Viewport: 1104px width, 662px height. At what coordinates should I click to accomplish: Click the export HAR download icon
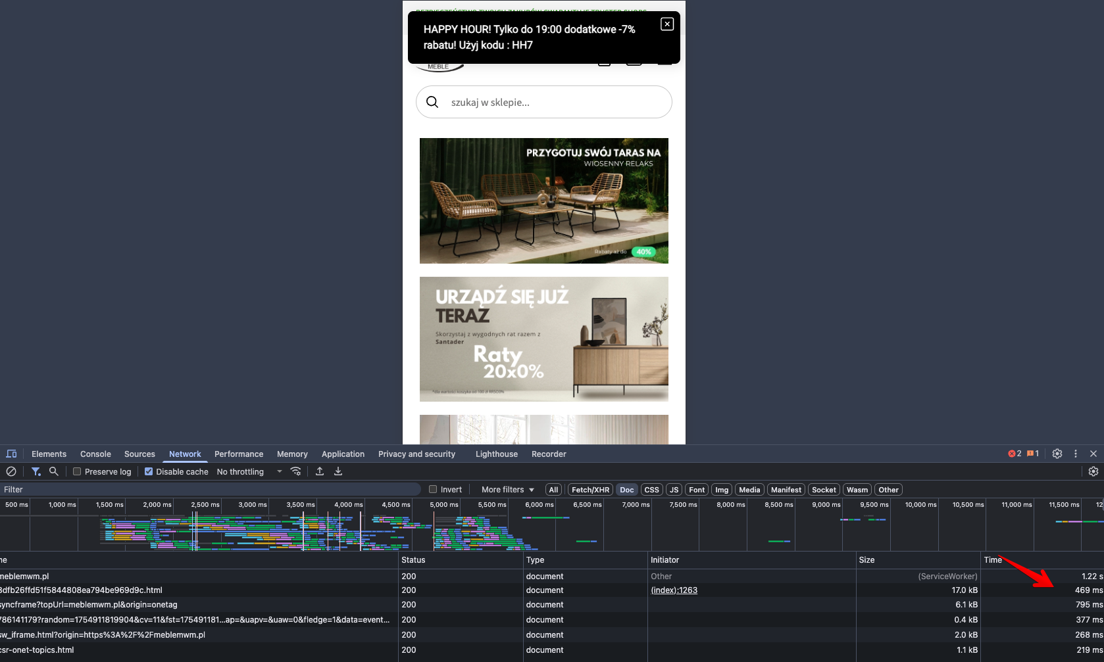[x=338, y=471]
